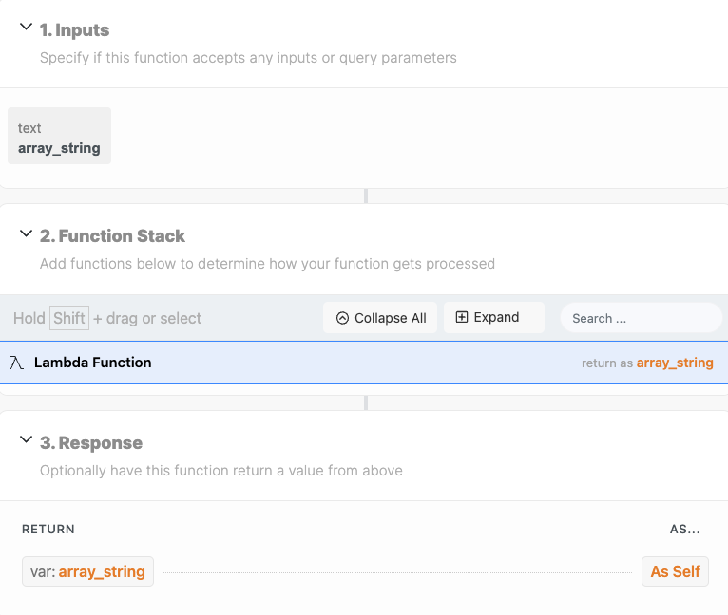This screenshot has width=728, height=615.
Task: Click the Expand plus-box icon
Action: click(x=462, y=317)
